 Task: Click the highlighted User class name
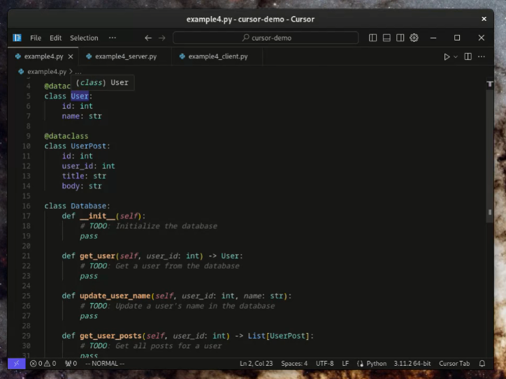80,96
